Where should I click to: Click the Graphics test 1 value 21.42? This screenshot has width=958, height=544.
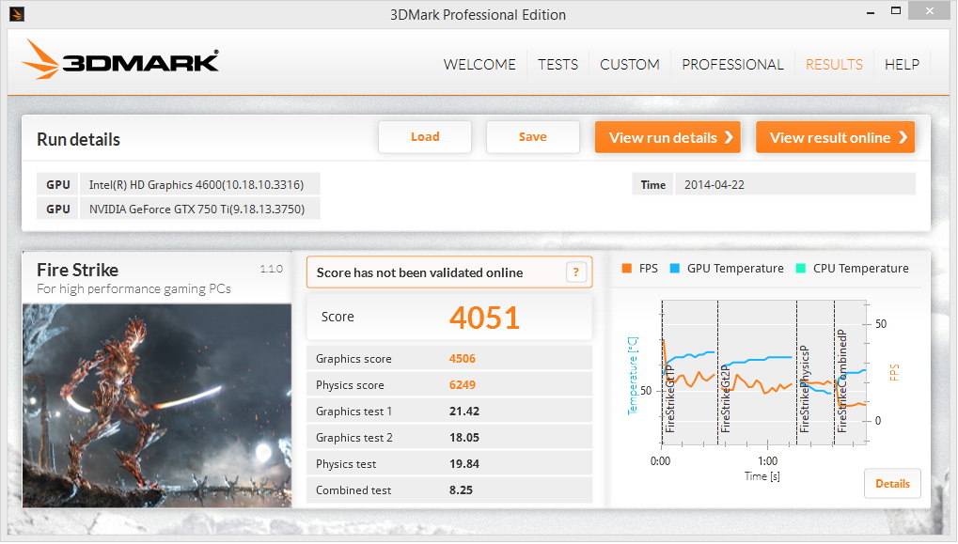[x=464, y=411]
